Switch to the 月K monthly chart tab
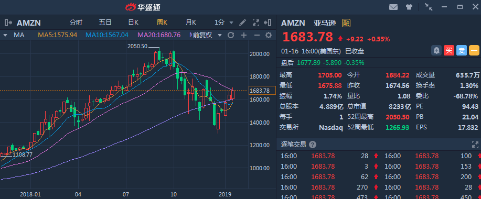Image resolution: width=481 pixels, height=199 pixels. 191,23
